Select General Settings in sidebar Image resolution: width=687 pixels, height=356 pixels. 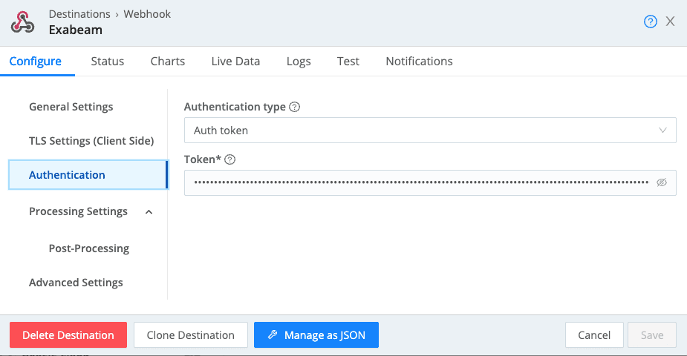coord(71,107)
